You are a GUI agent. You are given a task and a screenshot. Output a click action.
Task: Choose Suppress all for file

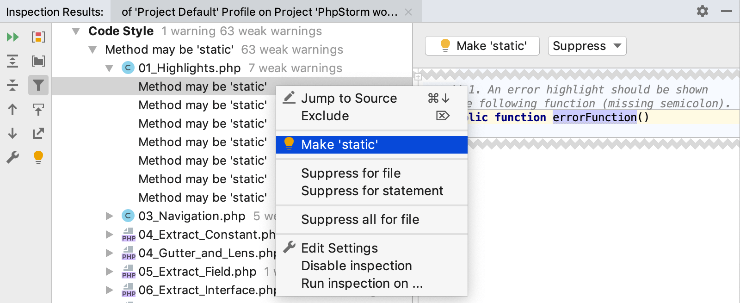tap(372, 219)
